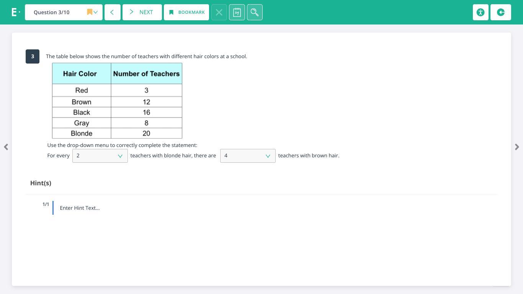
Task: Select the table cell 'Blonde'
Action: [82, 133]
